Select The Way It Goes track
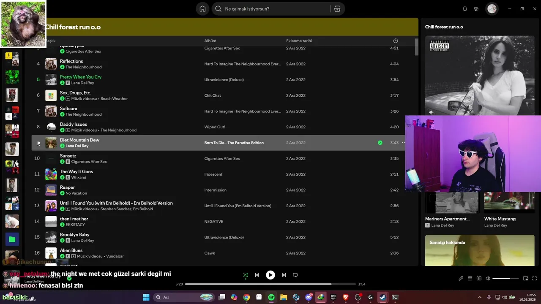This screenshot has height=304, width=541. coord(77,171)
